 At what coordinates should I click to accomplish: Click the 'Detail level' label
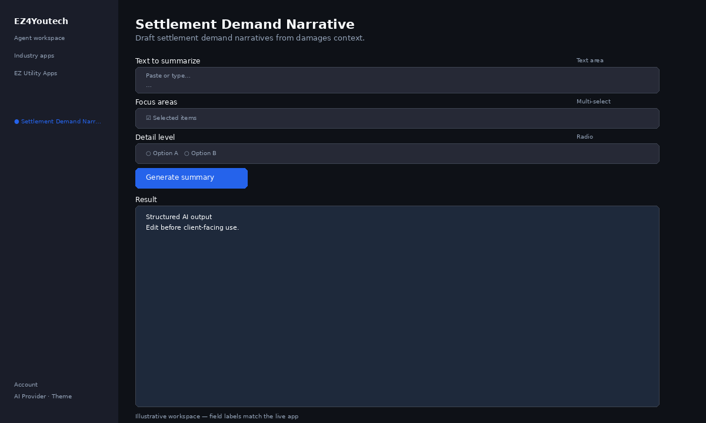tap(155, 137)
